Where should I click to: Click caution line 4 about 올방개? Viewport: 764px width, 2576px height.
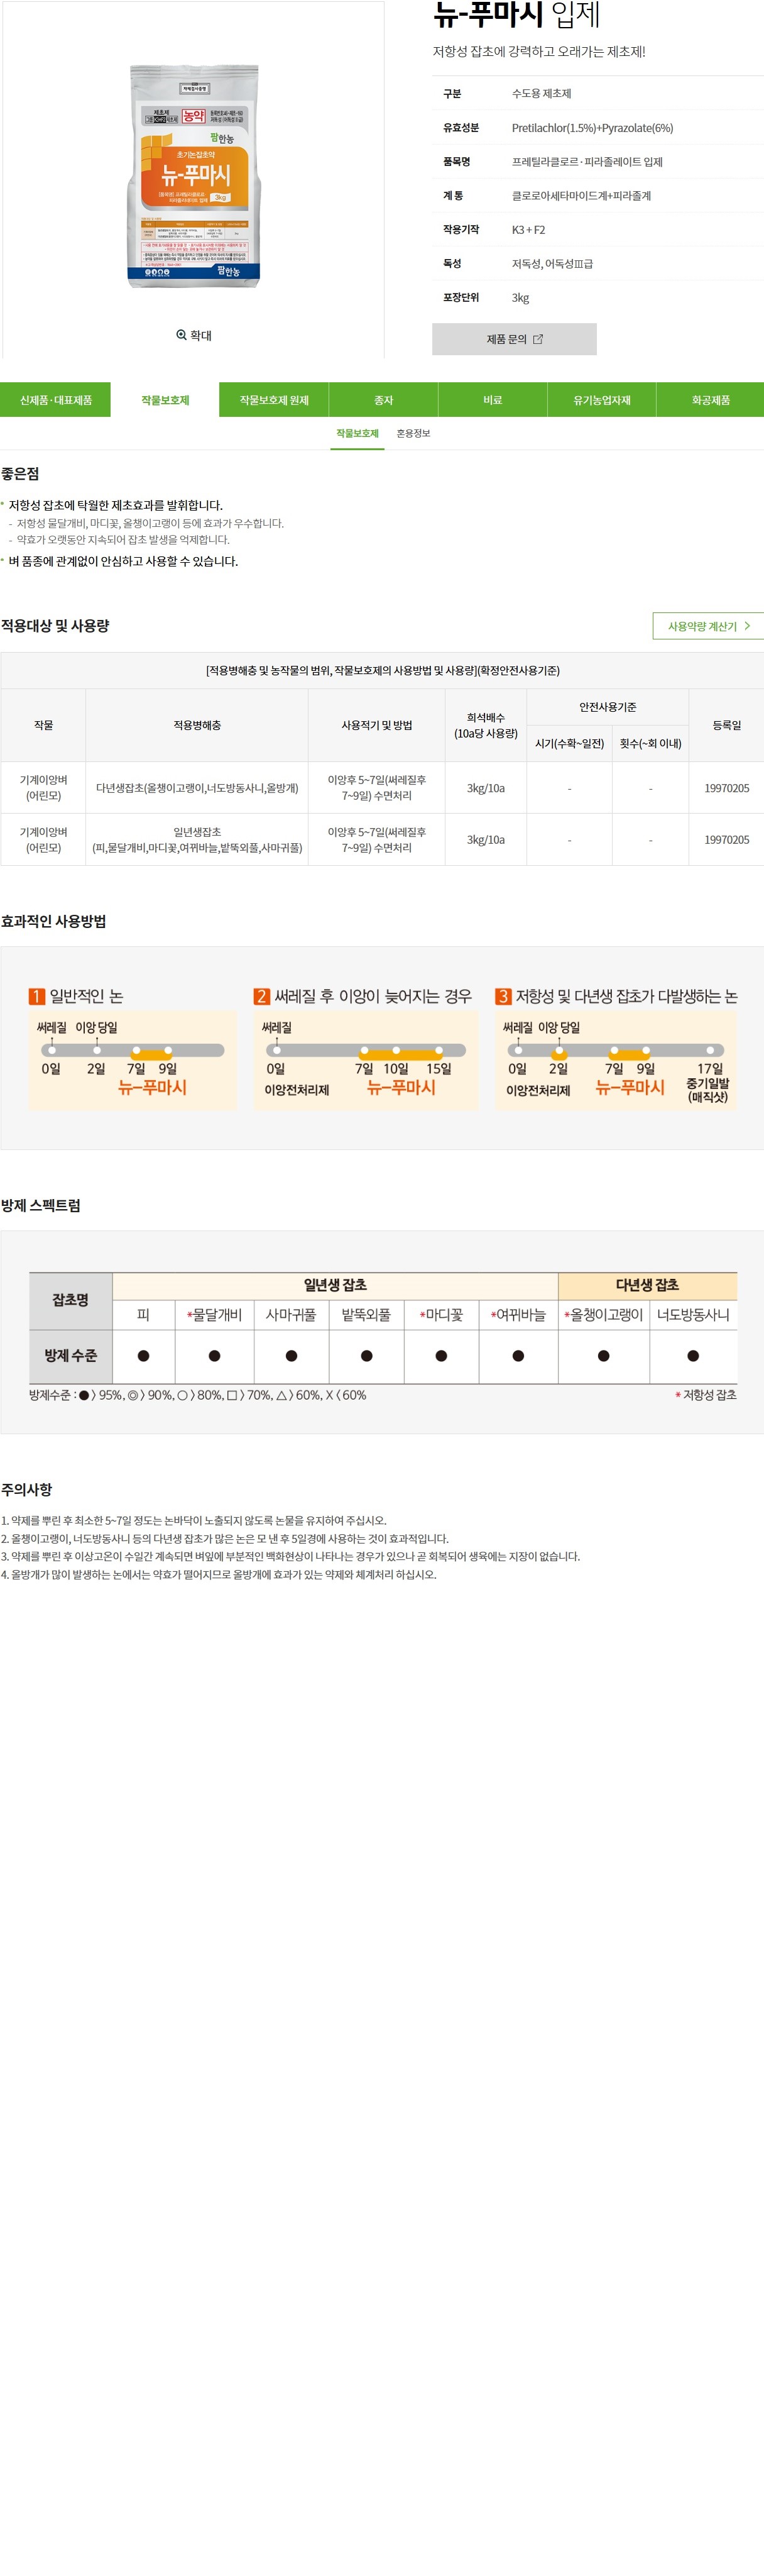[x=219, y=1575]
